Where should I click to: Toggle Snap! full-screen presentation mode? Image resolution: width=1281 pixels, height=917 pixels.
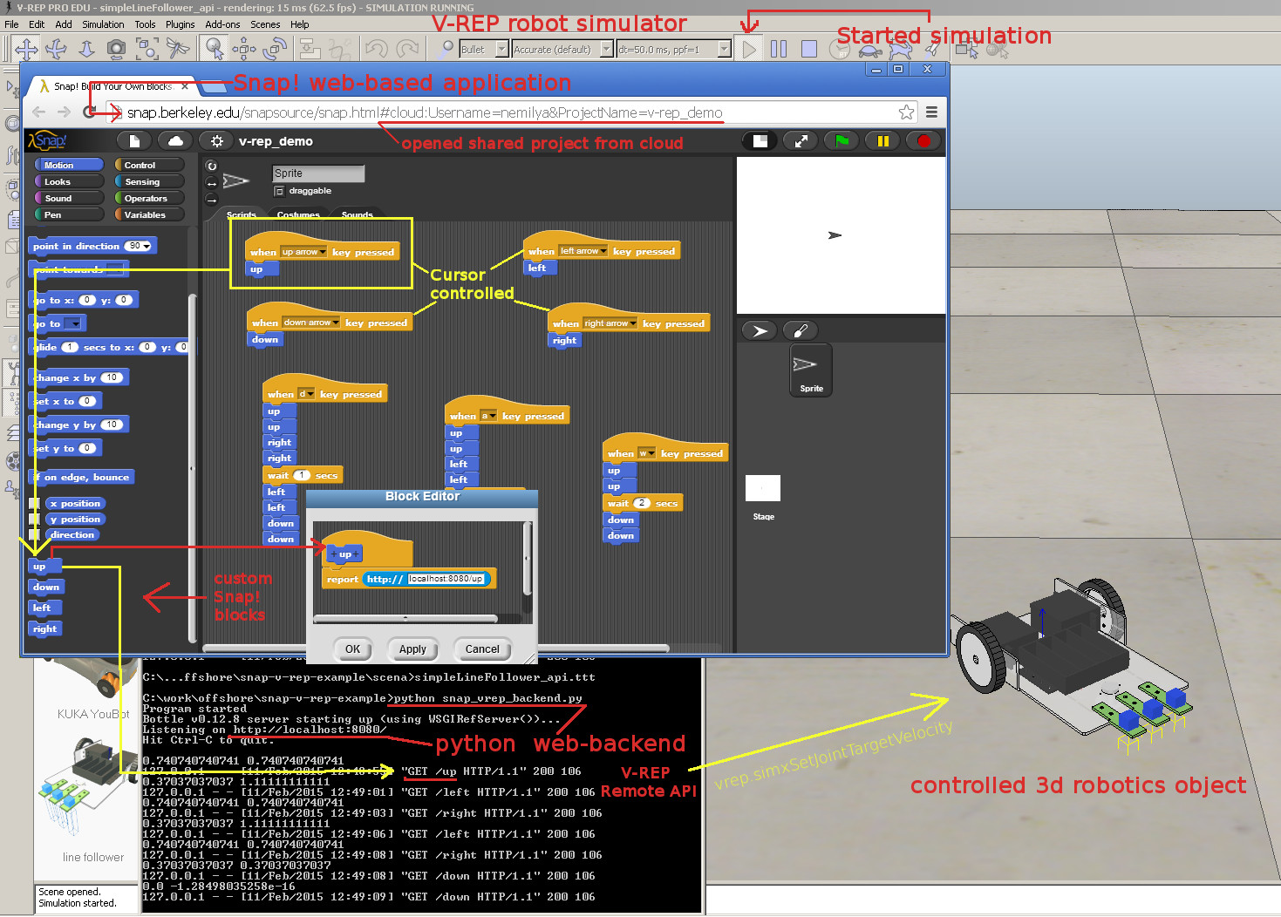pyautogui.click(x=801, y=140)
